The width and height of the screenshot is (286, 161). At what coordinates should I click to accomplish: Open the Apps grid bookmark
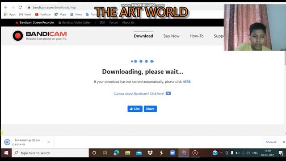tap(10, 14)
